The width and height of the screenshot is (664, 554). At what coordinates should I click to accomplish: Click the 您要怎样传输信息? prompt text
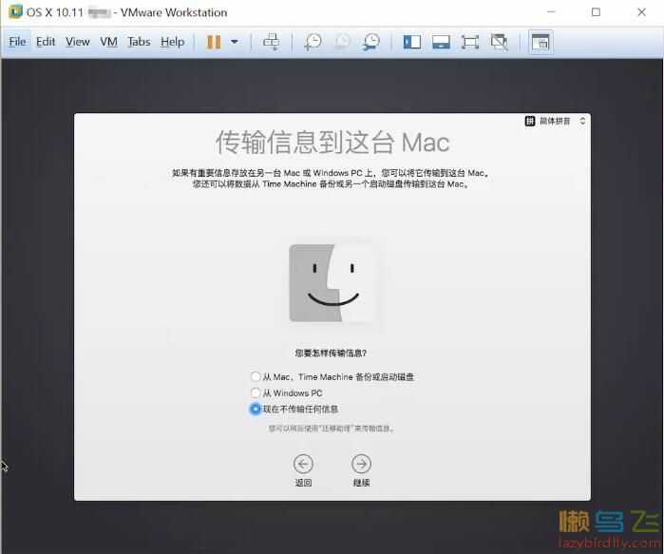pos(331,353)
